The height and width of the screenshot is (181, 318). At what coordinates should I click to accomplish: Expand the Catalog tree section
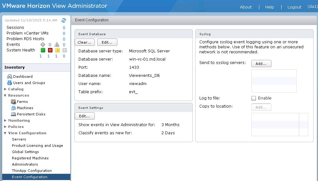(x=5, y=89)
